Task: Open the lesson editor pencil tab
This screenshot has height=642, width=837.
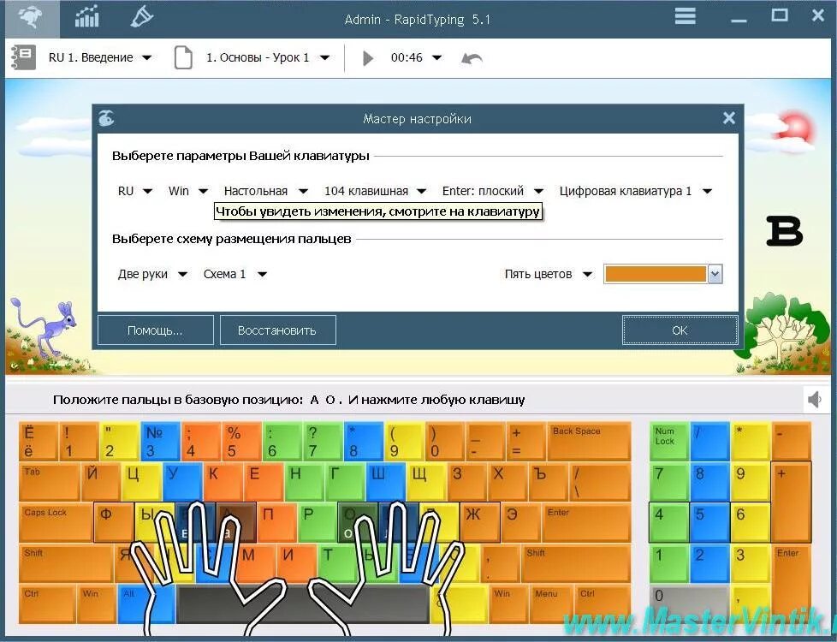Action: pos(142,16)
